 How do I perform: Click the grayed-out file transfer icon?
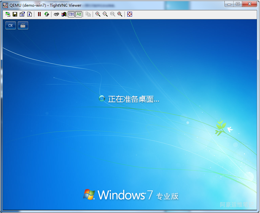coord(88,14)
